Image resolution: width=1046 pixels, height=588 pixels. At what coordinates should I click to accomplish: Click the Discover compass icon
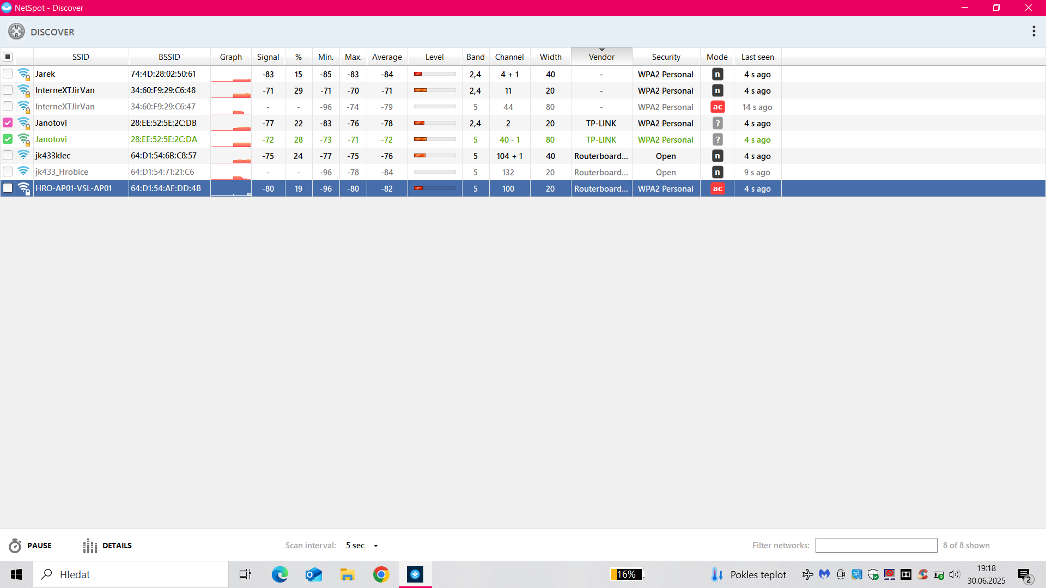(x=16, y=32)
